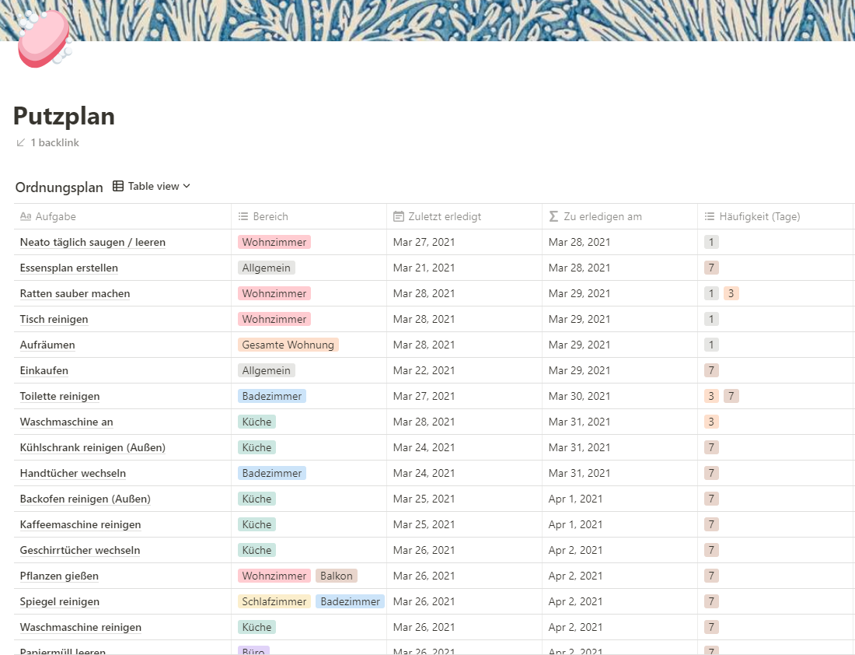Click the pink soap page icon
This screenshot has height=655, width=855.
click(x=44, y=39)
